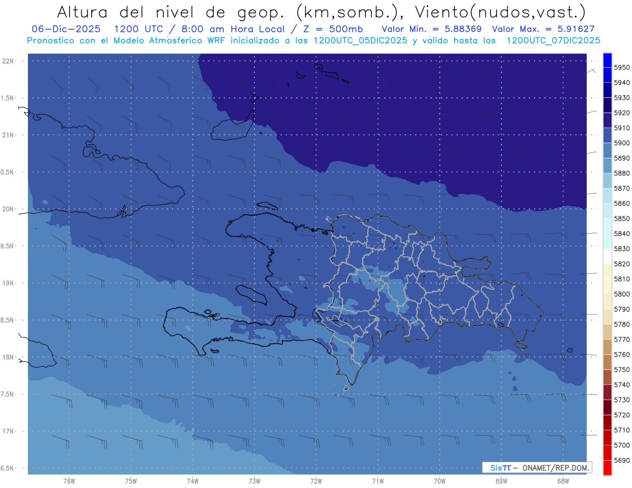Click the '72W' longitude label
The height and width of the screenshot is (488, 632).
(316, 481)
